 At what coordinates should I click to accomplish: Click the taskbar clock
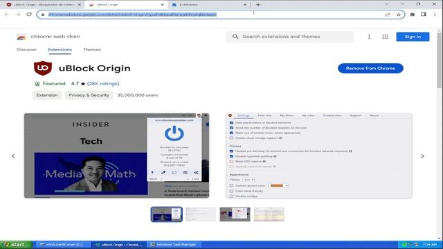(x=430, y=245)
